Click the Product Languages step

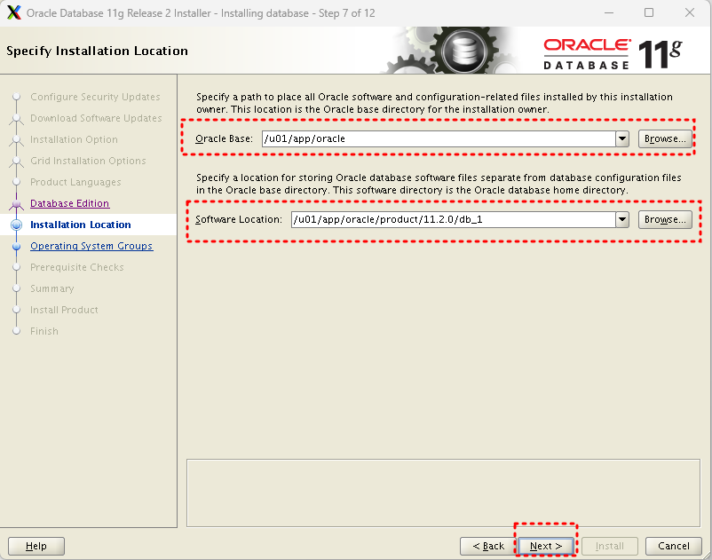[x=75, y=182]
